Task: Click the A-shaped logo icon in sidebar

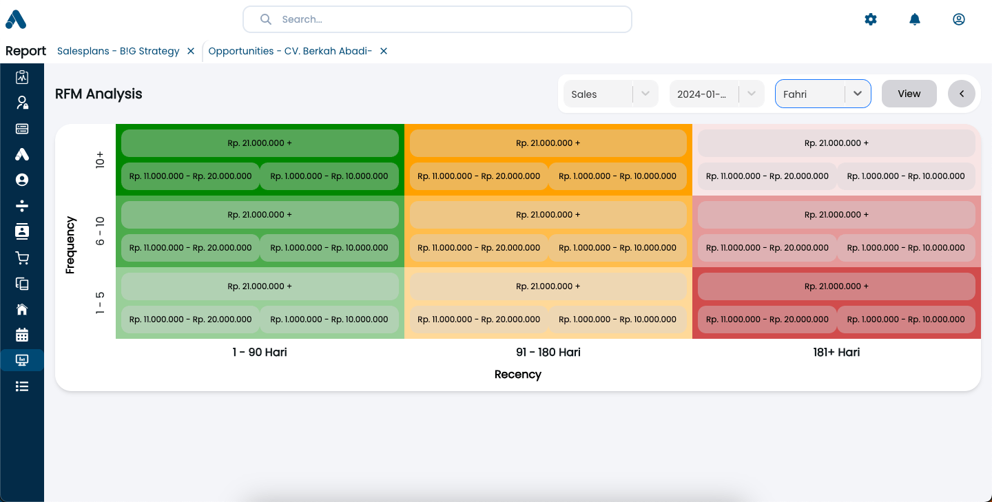Action: coord(22,154)
